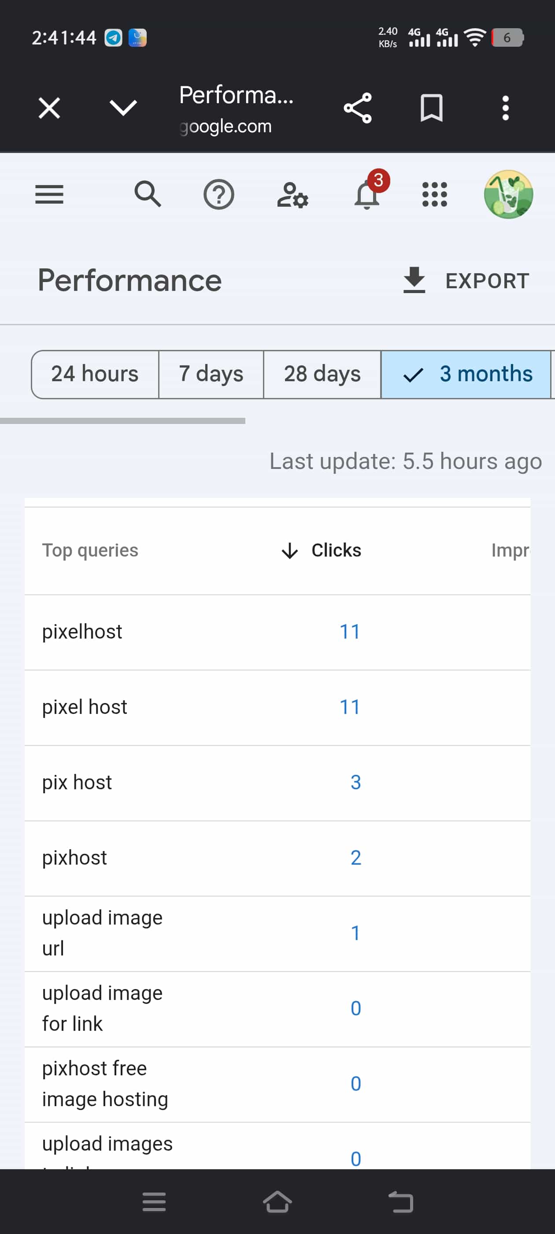Click the horizontal scrollbar under the date filters

tap(122, 420)
